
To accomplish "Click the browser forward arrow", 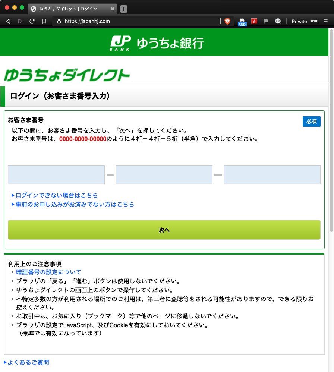I will (20, 21).
